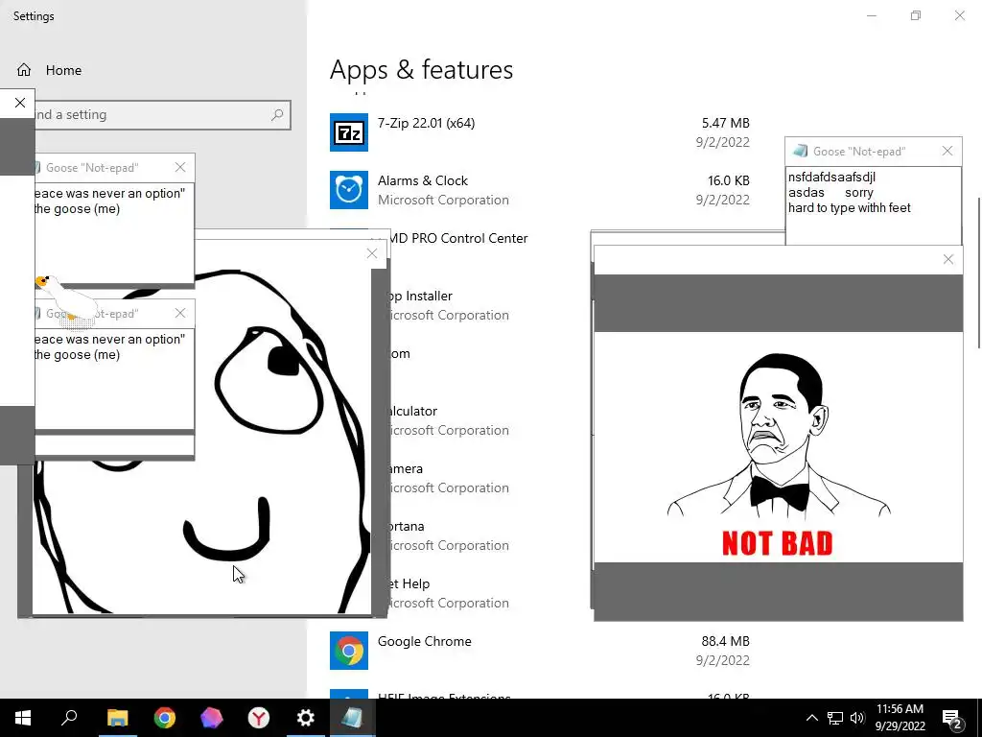Close the large troll face meme window
This screenshot has width=982, height=737.
click(372, 253)
